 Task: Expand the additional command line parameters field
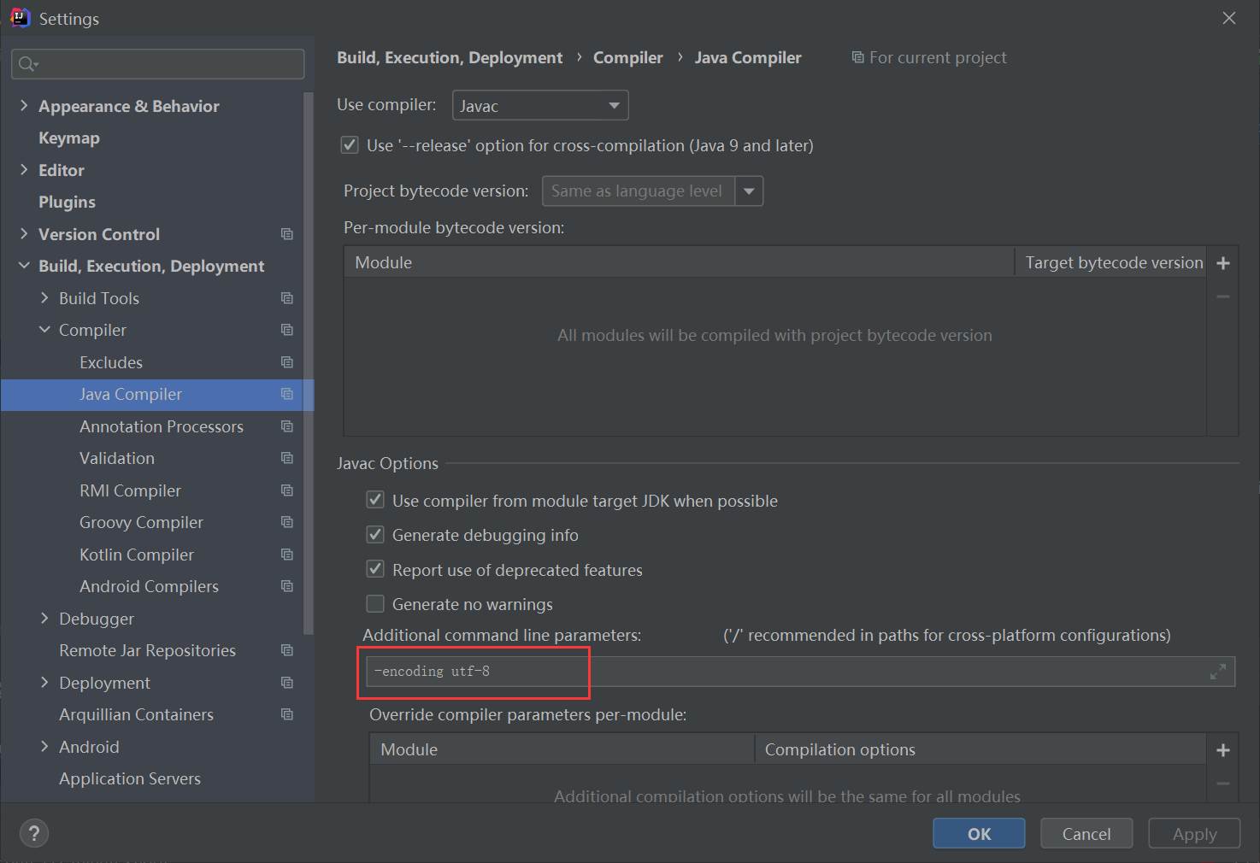pos(1218,672)
